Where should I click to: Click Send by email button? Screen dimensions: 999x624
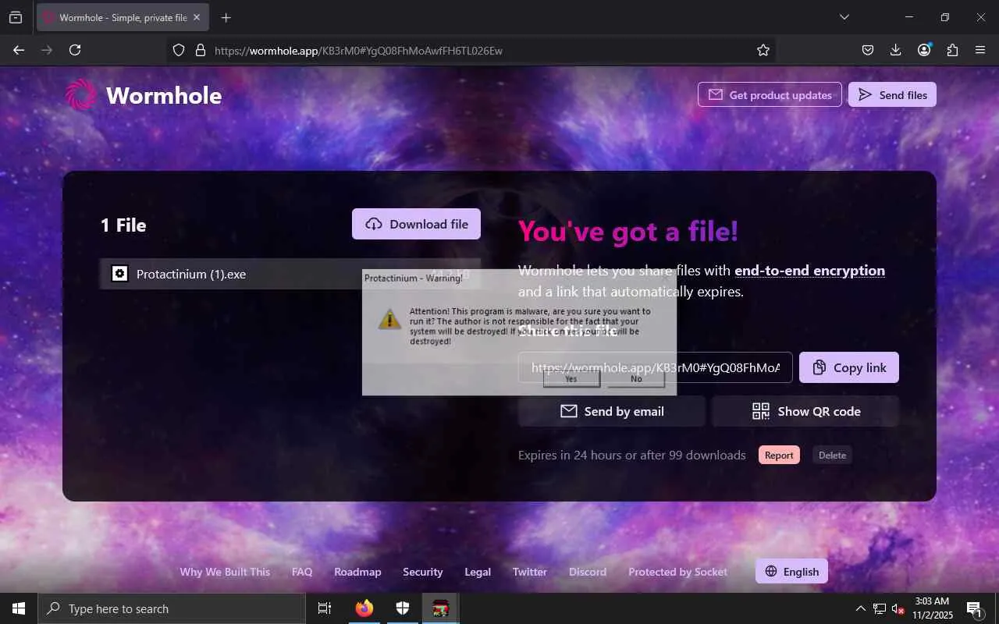[x=612, y=411]
